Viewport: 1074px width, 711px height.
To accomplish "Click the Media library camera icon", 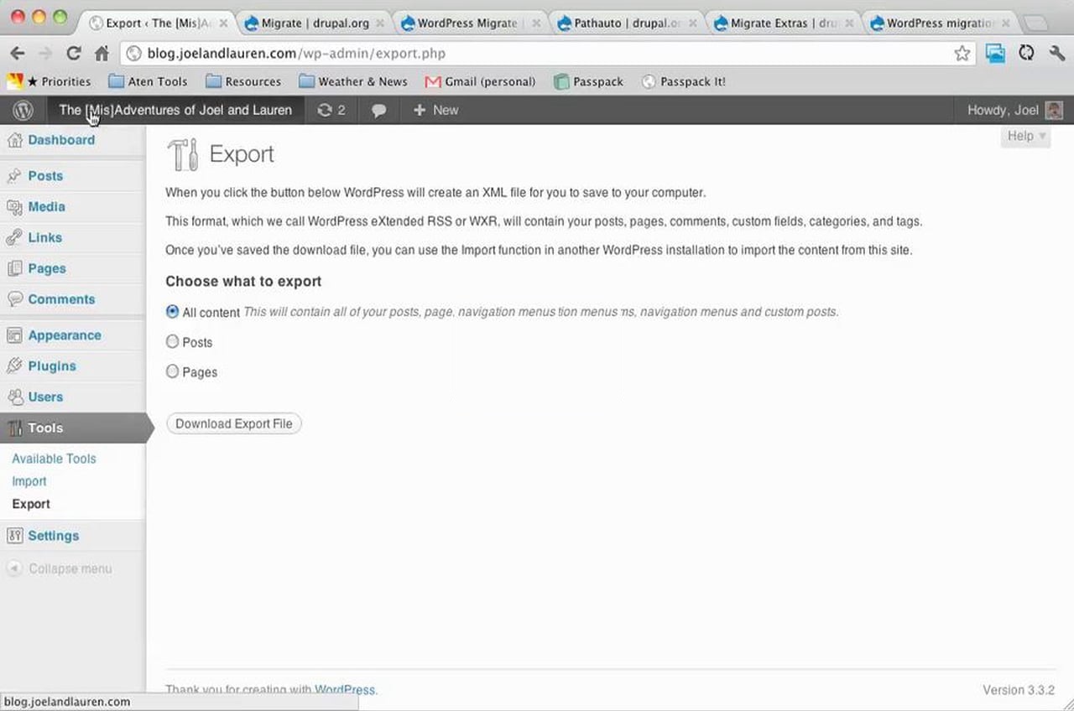I will click(17, 206).
